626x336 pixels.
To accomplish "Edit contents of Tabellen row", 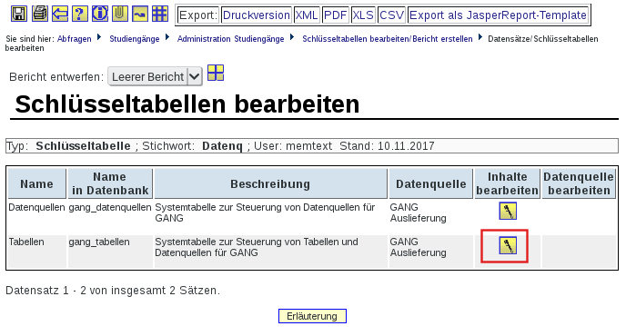I will (508, 245).
